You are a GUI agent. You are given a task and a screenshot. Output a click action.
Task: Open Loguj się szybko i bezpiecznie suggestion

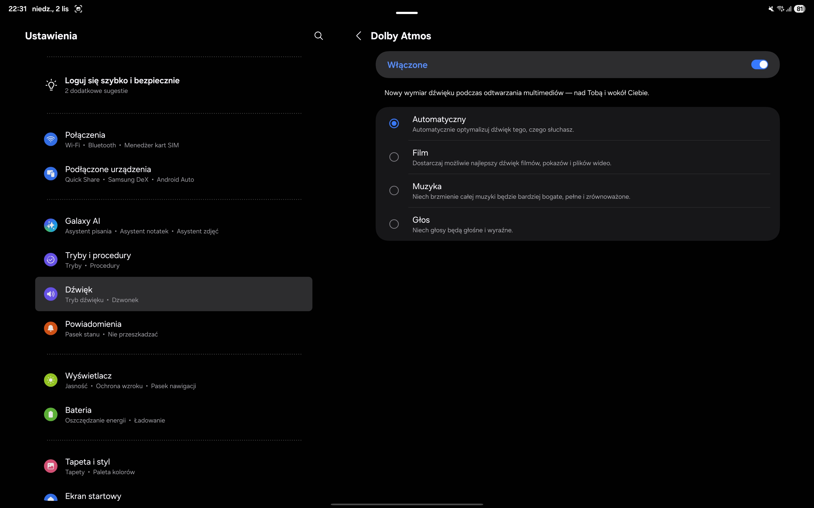pos(122,85)
